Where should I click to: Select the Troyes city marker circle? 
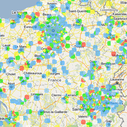pos(79,43)
